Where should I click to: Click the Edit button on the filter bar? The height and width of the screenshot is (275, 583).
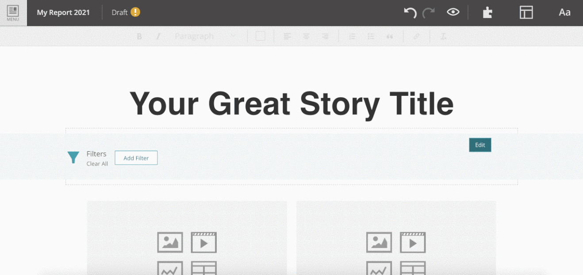[x=480, y=145]
